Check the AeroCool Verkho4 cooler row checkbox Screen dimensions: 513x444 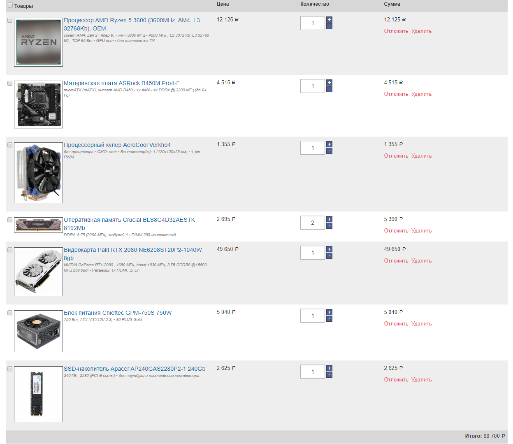tap(10, 145)
